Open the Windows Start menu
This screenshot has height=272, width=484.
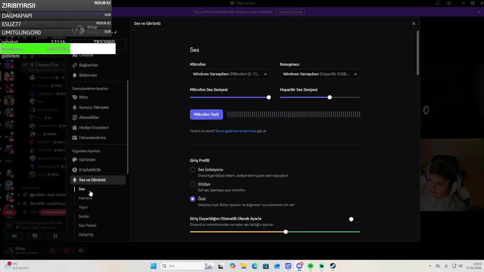coord(153,266)
